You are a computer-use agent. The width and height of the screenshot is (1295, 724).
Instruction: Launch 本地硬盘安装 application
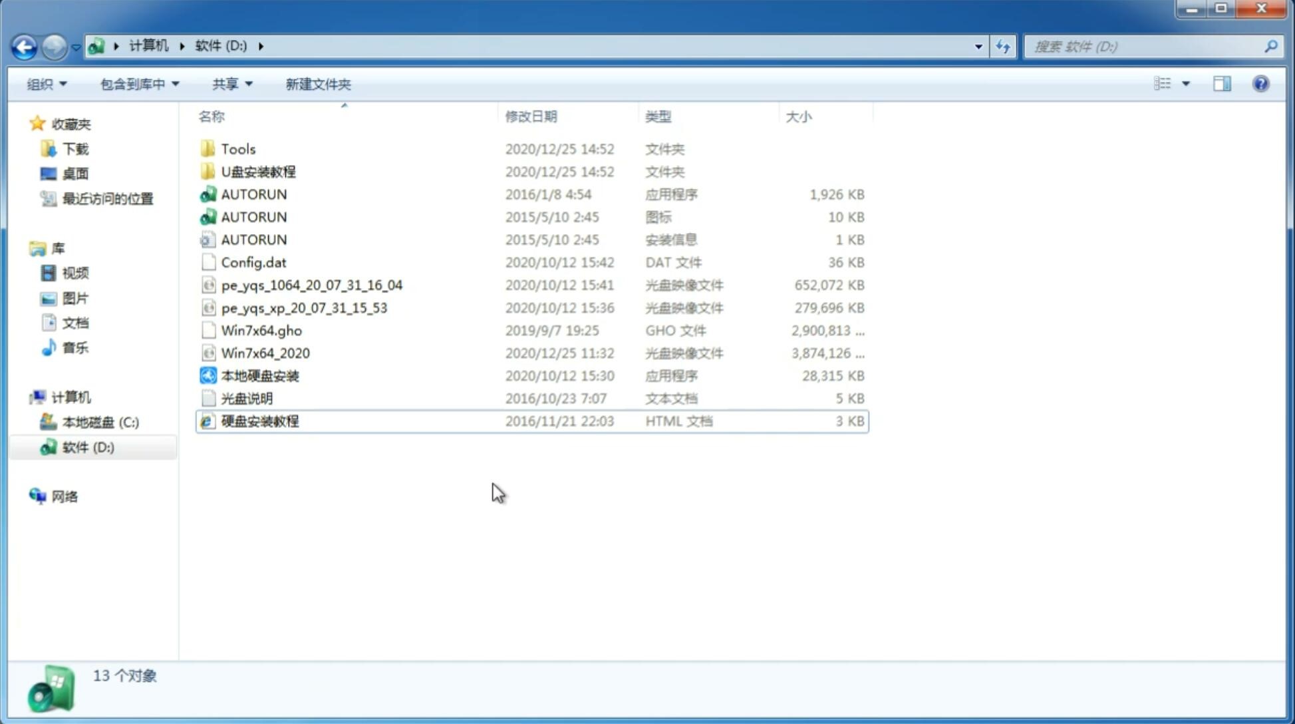click(259, 375)
